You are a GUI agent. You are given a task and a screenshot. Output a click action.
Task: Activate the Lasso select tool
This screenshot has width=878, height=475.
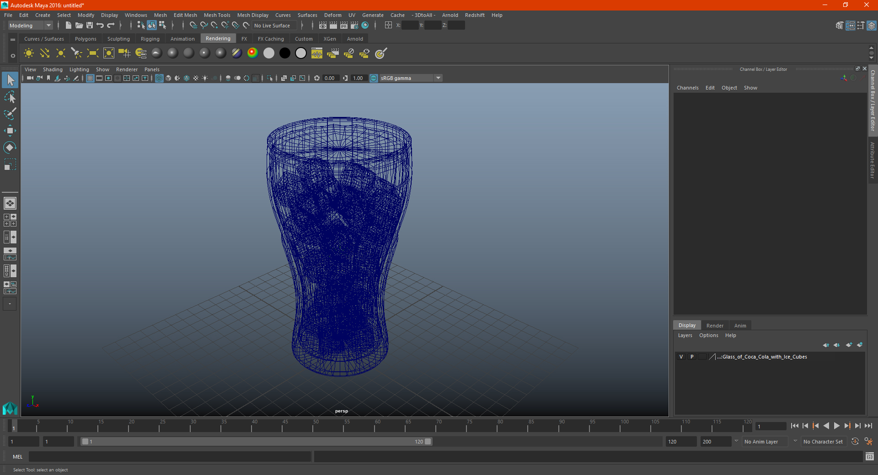click(10, 97)
